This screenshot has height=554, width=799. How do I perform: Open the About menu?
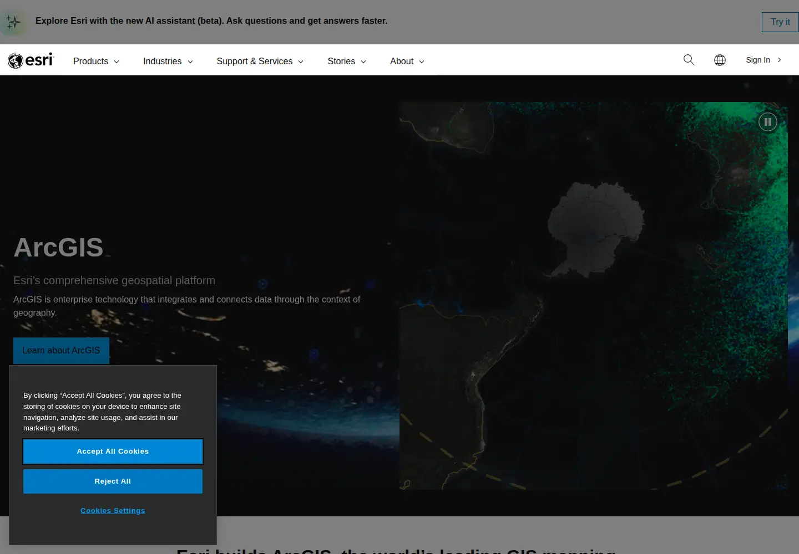click(407, 61)
